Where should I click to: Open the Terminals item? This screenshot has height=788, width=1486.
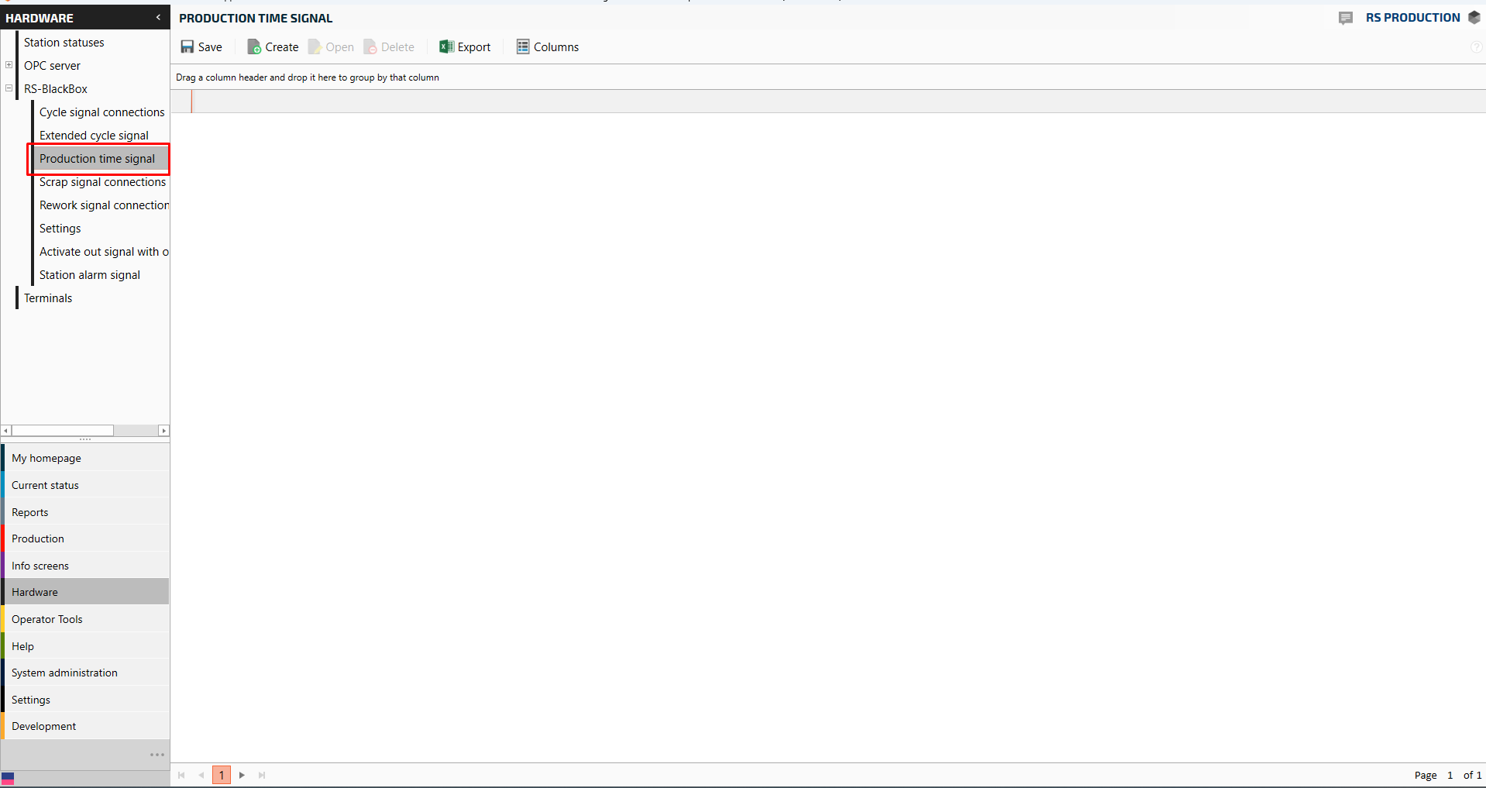48,298
